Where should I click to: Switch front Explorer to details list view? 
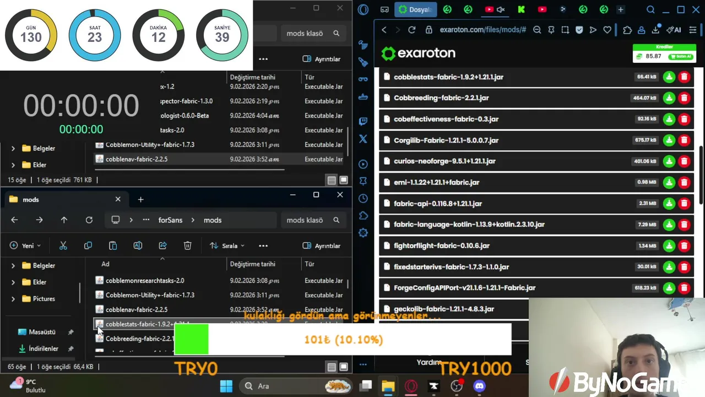pos(332,367)
